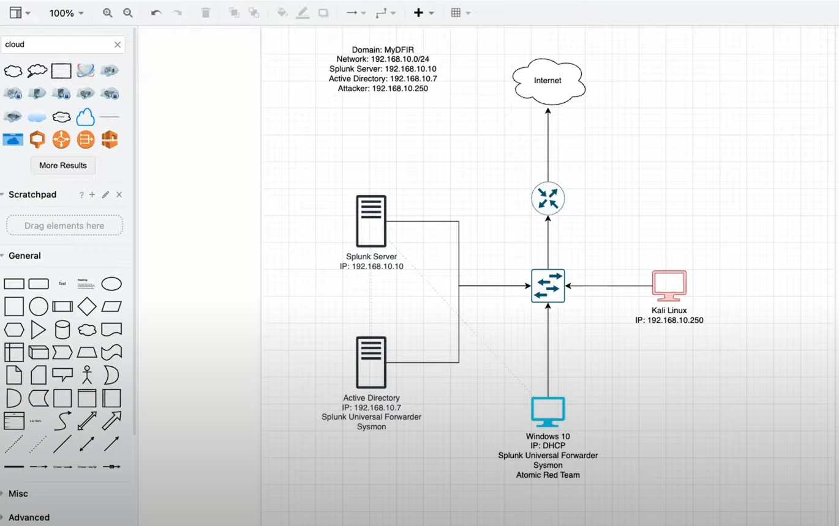The height and width of the screenshot is (526, 839).
Task: Redo the last undone action
Action: [x=177, y=13]
